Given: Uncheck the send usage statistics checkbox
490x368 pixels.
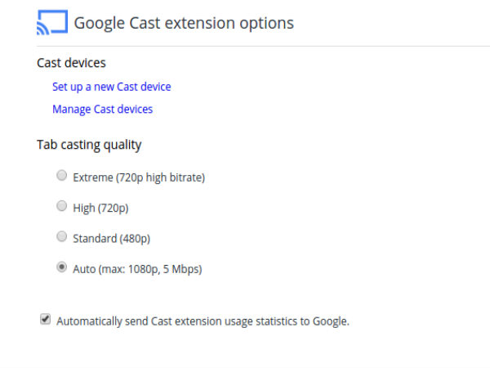Looking at the screenshot, I should [x=45, y=319].
